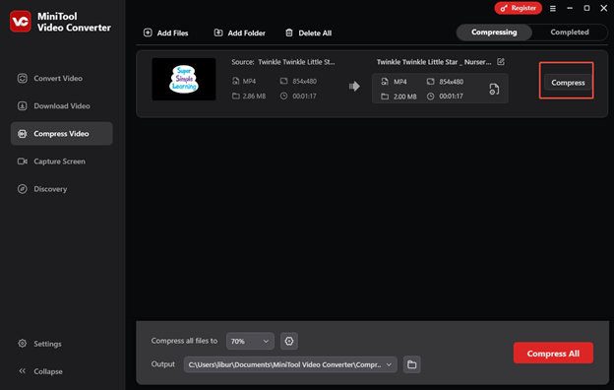Click the source file name text
Viewport: 614px width, 390px height.
coord(296,62)
